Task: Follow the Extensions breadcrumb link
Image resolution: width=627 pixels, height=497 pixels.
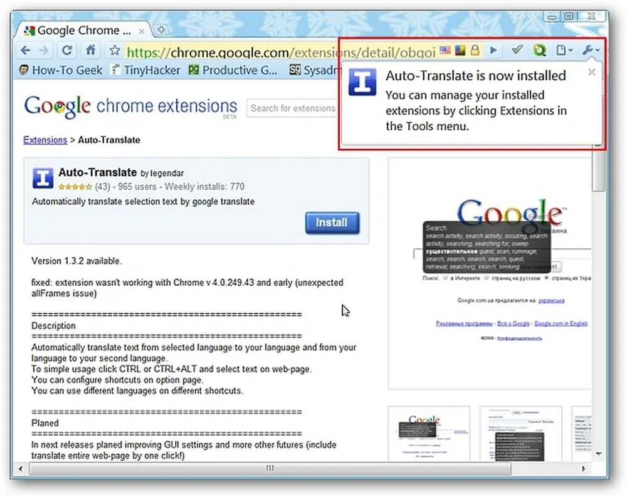Action: click(x=45, y=140)
